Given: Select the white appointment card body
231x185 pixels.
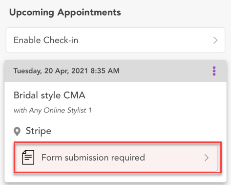Looking at the screenshot, I should point(115,132).
